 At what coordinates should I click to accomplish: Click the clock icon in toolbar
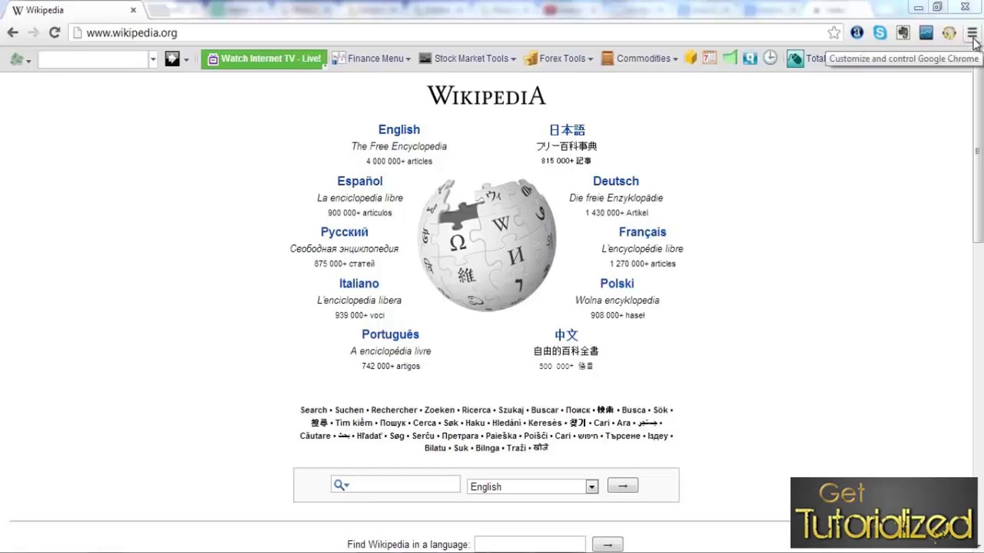pyautogui.click(x=770, y=58)
